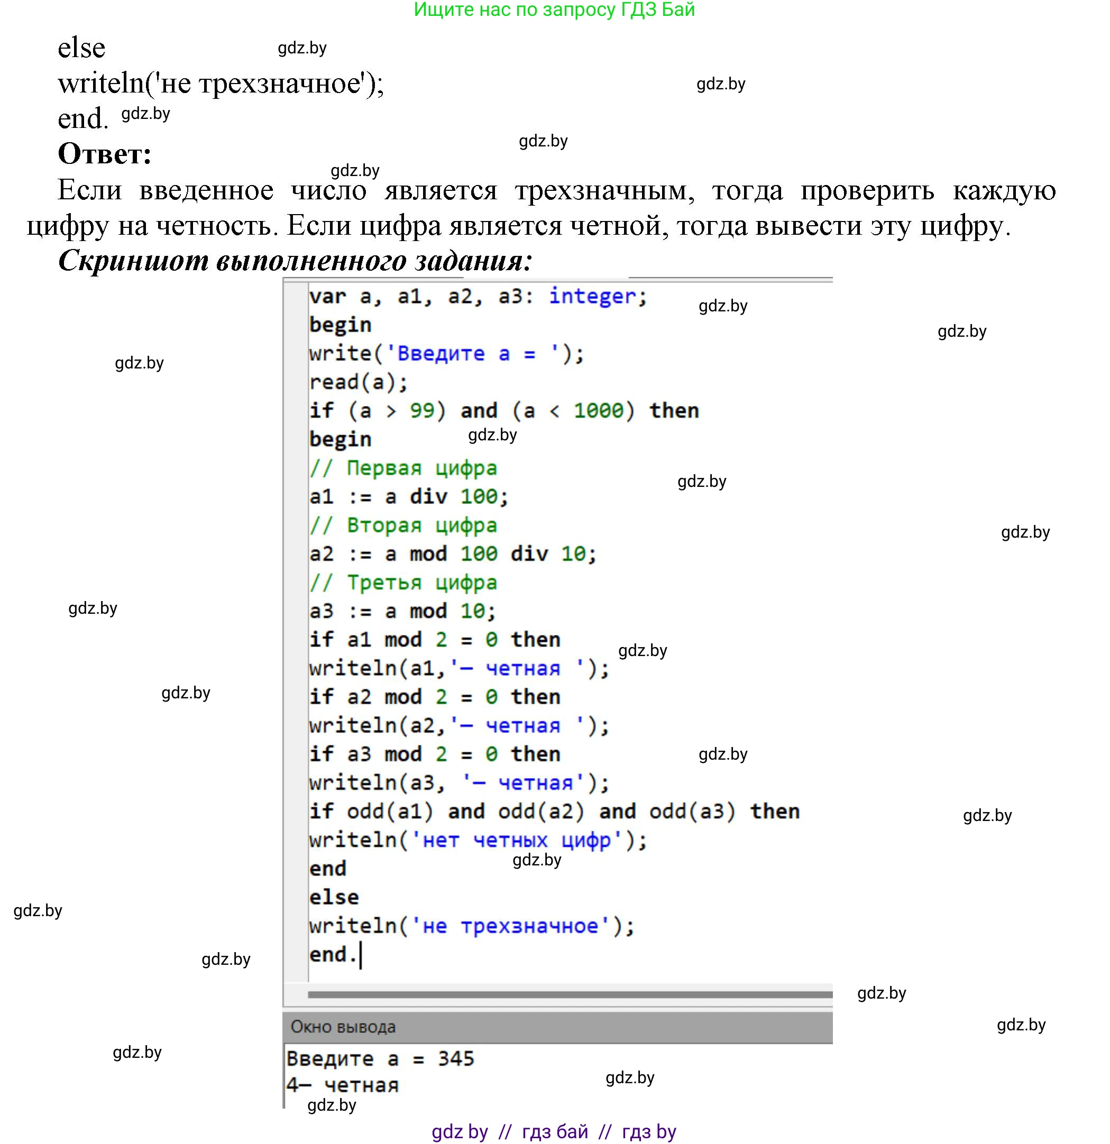Click the editor's left gutter margin beside 'begin'
This screenshot has width=1110, height=1144.
pos(296,325)
